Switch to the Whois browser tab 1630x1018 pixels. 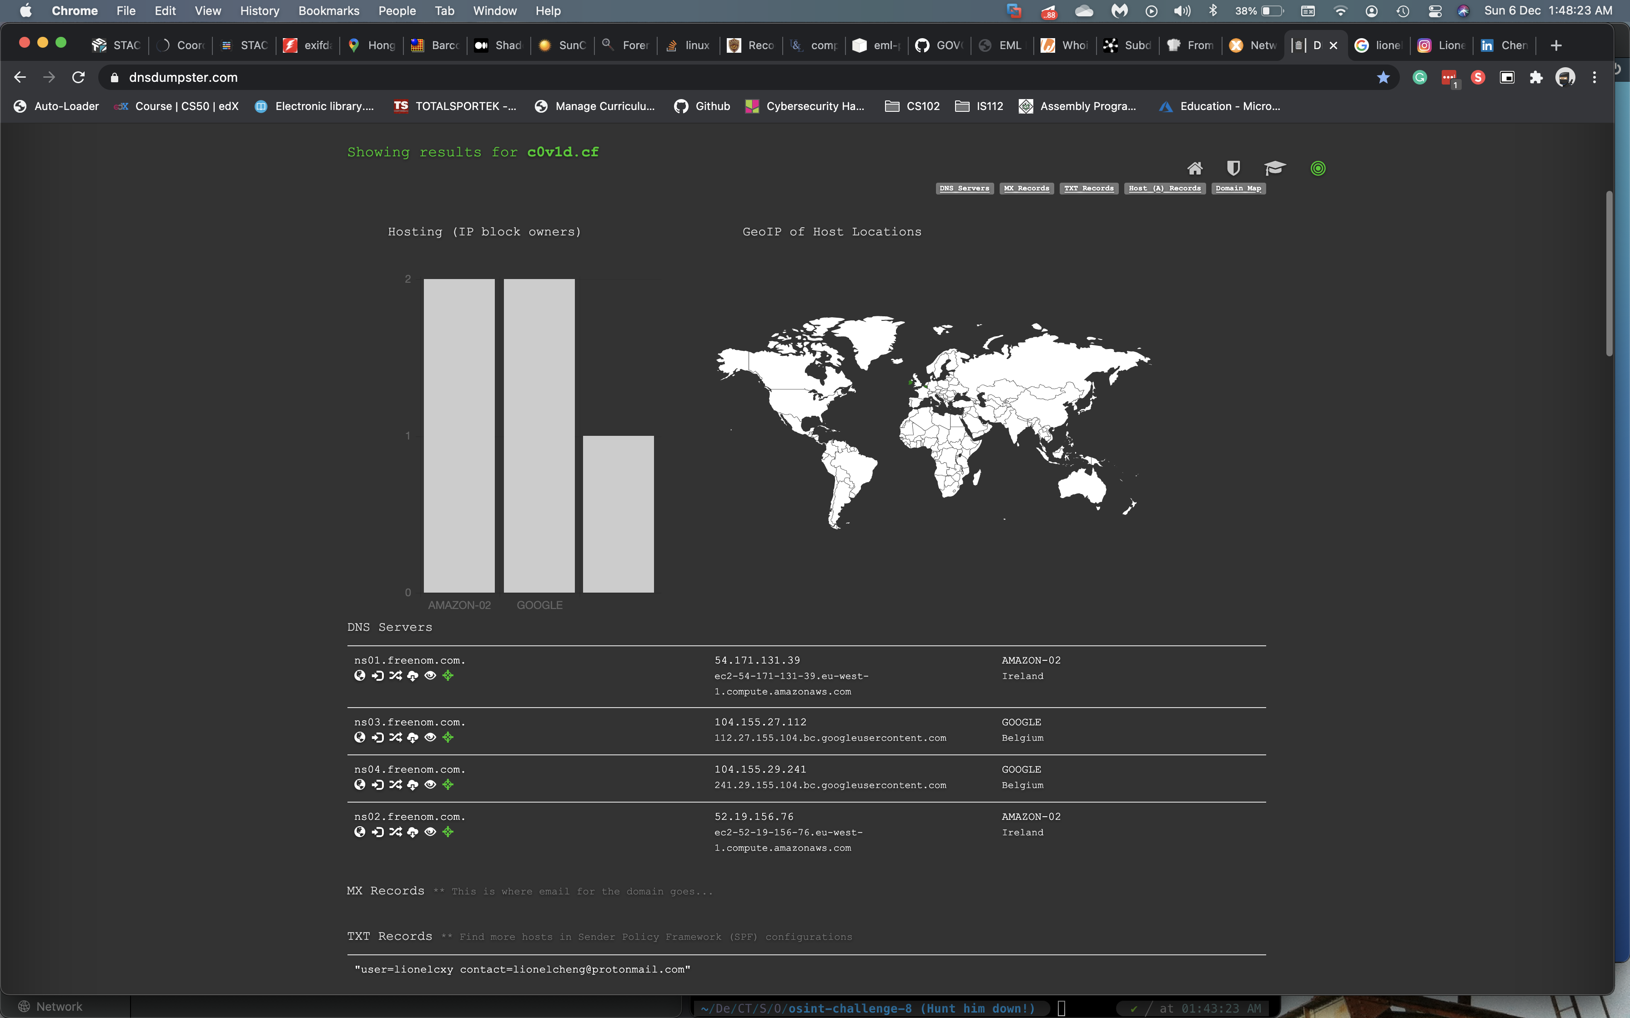1066,45
